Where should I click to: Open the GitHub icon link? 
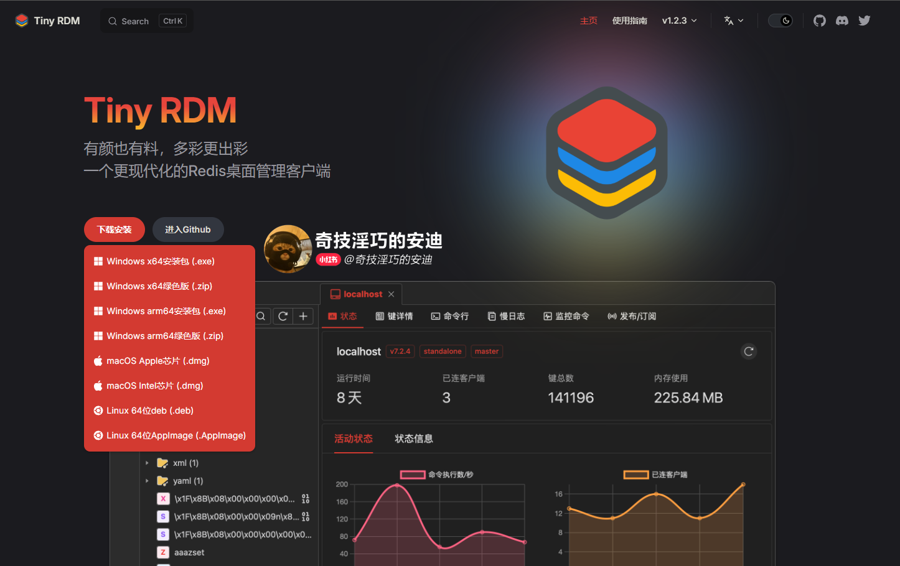[x=820, y=21]
